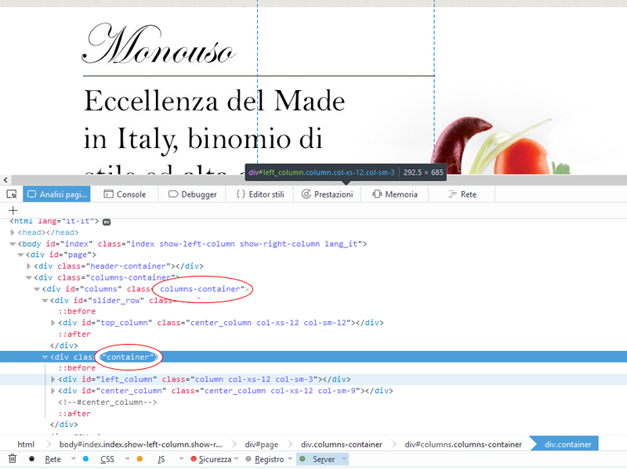
Task: Click the ::before pseudo-element under slider_row
Action: pyautogui.click(x=77, y=311)
